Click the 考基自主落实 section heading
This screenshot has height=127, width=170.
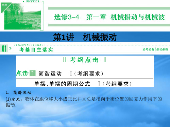[36, 50]
